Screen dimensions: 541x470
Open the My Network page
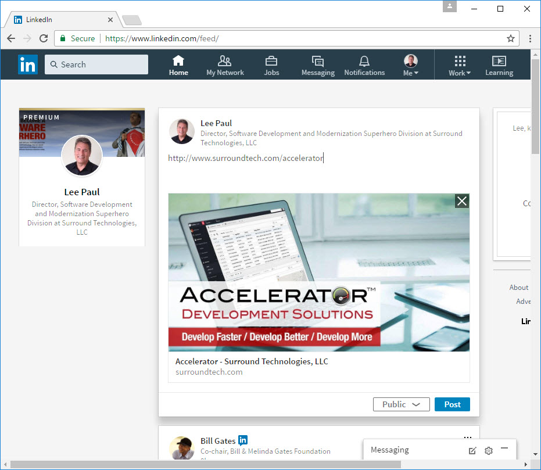[225, 66]
